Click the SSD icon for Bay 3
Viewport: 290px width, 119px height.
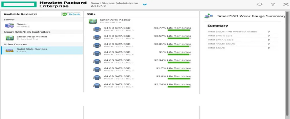pyautogui.click(x=97, y=78)
